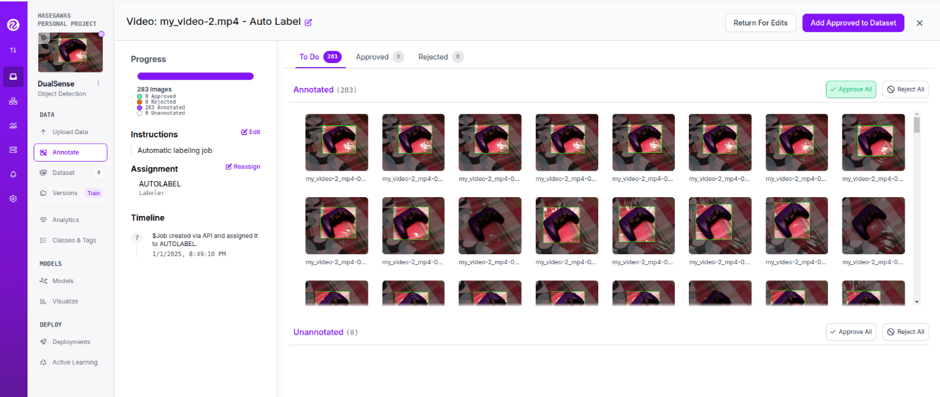Approve all annotated images
The image size is (940, 397).
[851, 89]
